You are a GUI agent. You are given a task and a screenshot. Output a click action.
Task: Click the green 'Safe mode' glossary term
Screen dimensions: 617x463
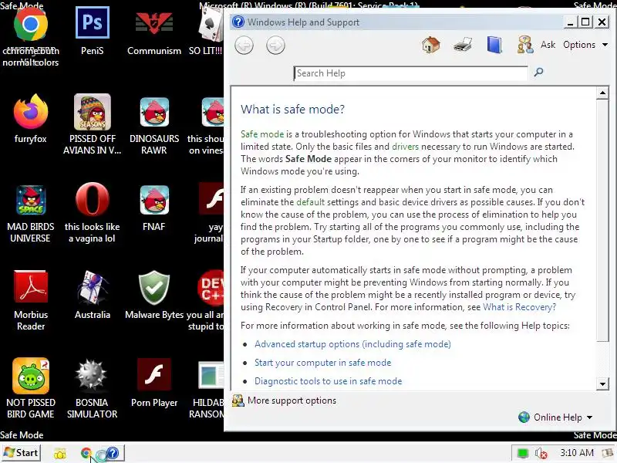[262, 134]
